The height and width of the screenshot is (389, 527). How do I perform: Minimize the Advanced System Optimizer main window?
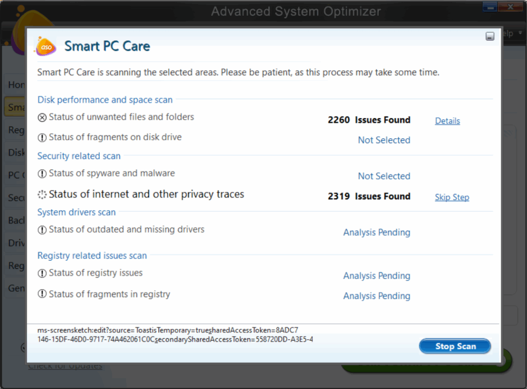490,6
